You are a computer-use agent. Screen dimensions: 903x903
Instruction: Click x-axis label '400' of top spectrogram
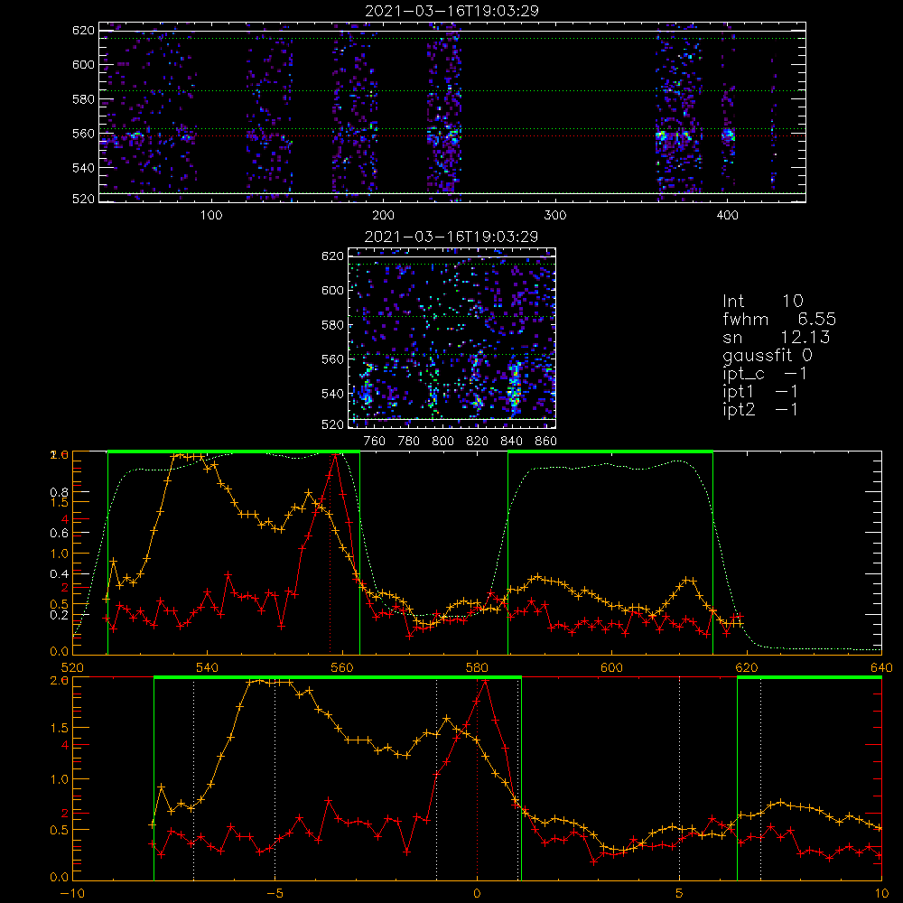click(x=727, y=216)
